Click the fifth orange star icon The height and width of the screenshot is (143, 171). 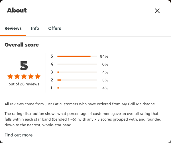(38, 76)
